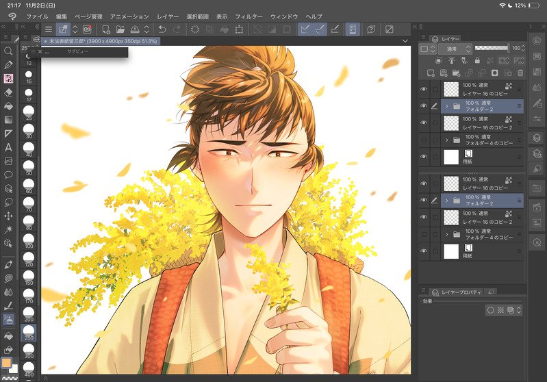
Task: Expand フォルダー 4 のコピー in lower Layer panel
Action: [447, 234]
